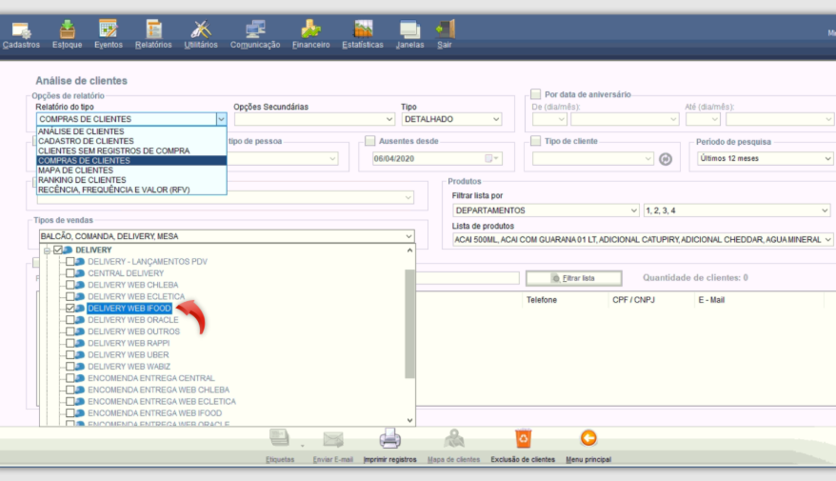Check the DELIVERY - LANÇAMENTOS PDV checkbox

70,261
